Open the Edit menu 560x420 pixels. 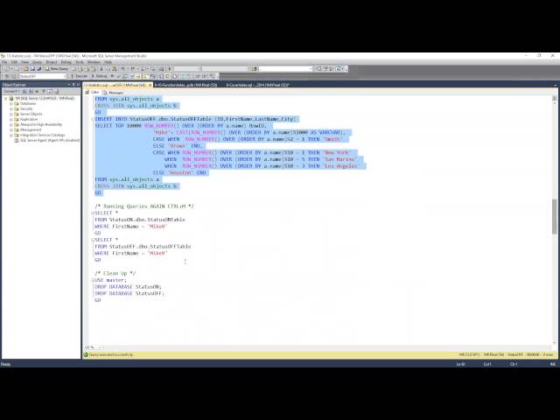(x=14, y=62)
